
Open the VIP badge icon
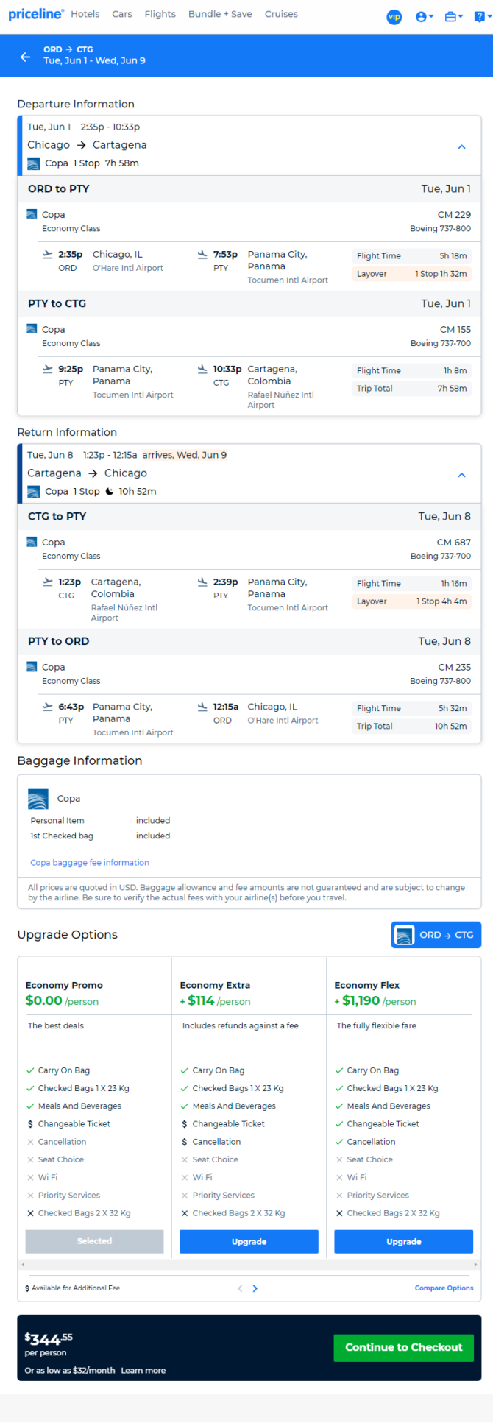(x=394, y=16)
